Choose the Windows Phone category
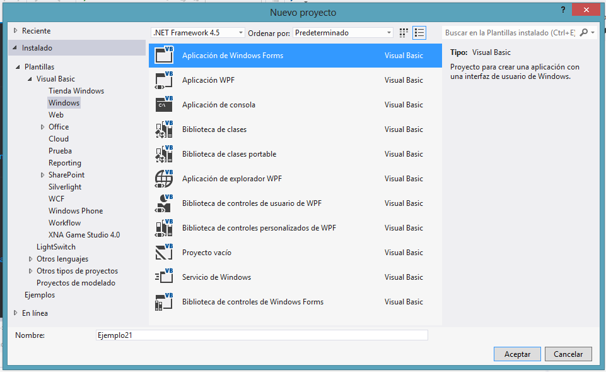The height and width of the screenshot is (372, 606). pos(76,210)
